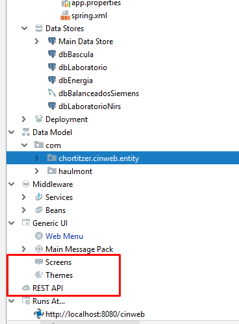This screenshot has width=239, height=324.
Task: Select the chortitzer.cinweb.entity label
Action: point(99,158)
